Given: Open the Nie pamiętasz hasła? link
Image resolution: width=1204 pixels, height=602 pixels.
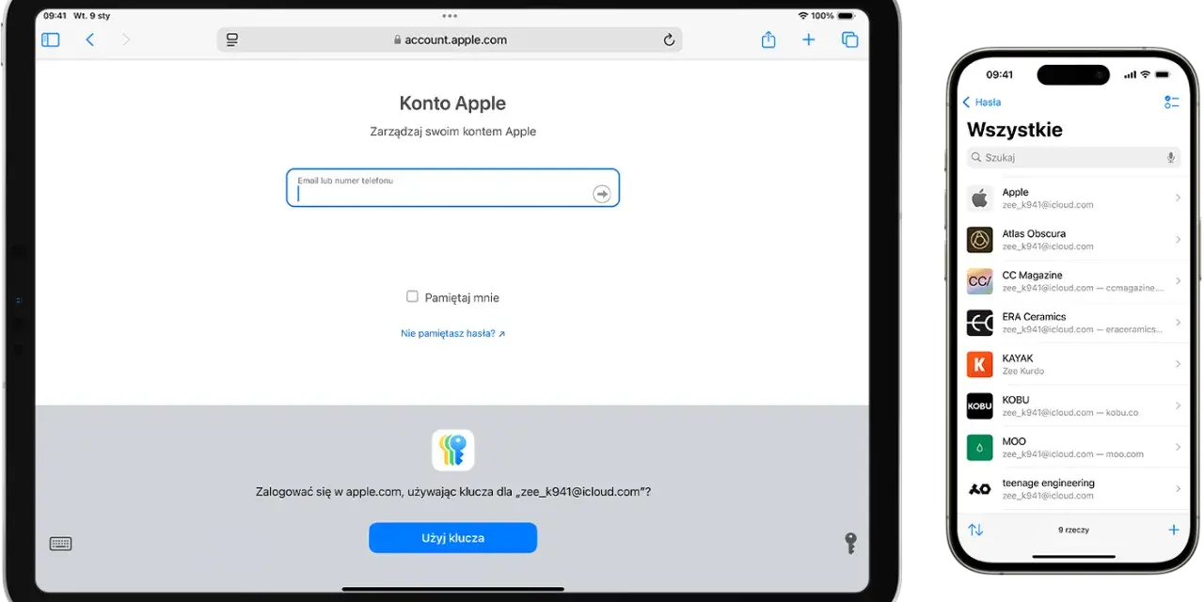Looking at the screenshot, I should coord(452,333).
